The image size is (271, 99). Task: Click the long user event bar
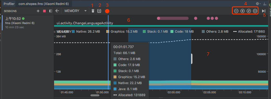coord(173,18)
